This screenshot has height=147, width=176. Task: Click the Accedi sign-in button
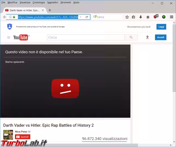pyautogui.click(x=161, y=37)
